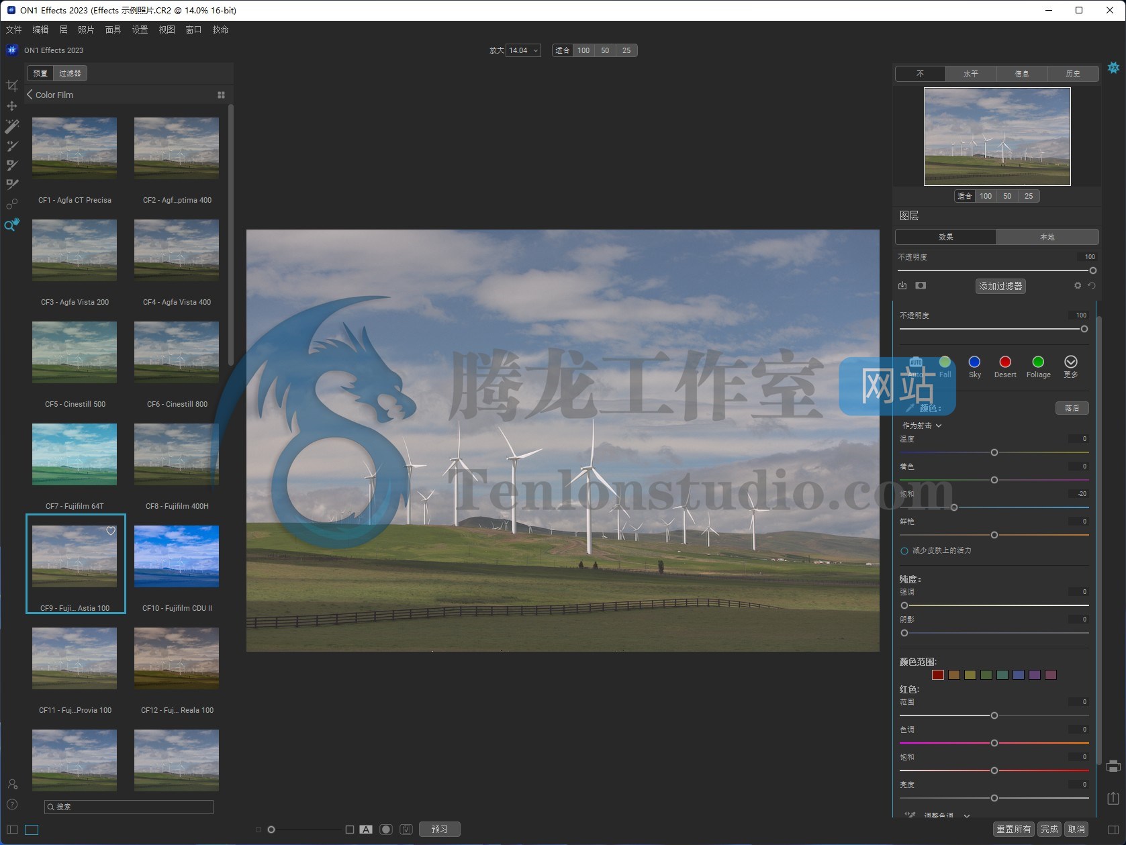Select the refine mask brush tool

(12, 165)
